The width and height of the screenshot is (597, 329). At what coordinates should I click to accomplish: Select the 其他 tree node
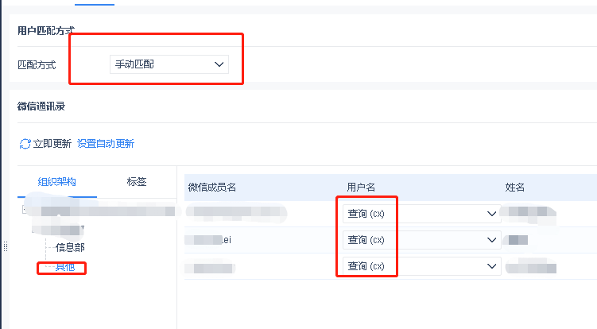coord(65,267)
